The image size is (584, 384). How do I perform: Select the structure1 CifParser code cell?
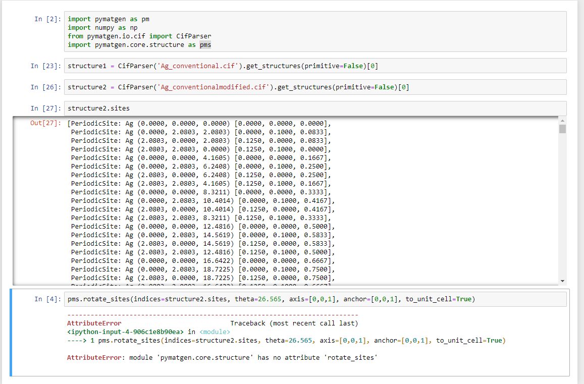pos(315,66)
